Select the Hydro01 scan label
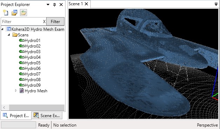The width and height of the screenshot is (220, 129). (33, 41)
